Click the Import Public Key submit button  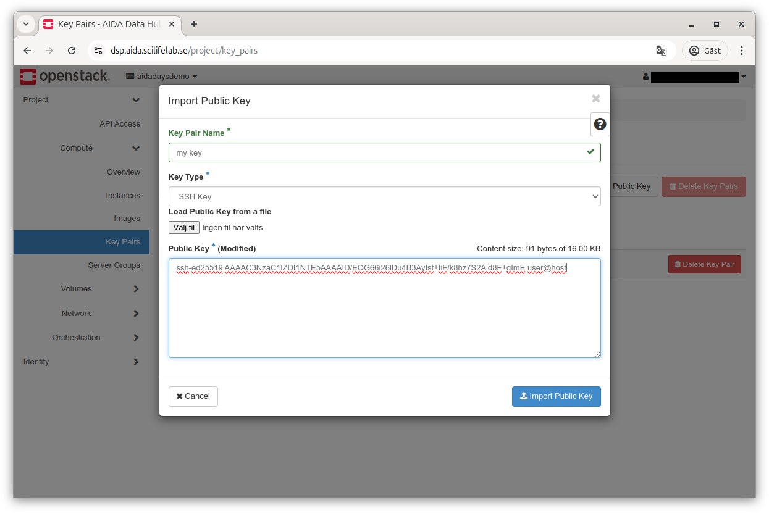pyautogui.click(x=556, y=396)
